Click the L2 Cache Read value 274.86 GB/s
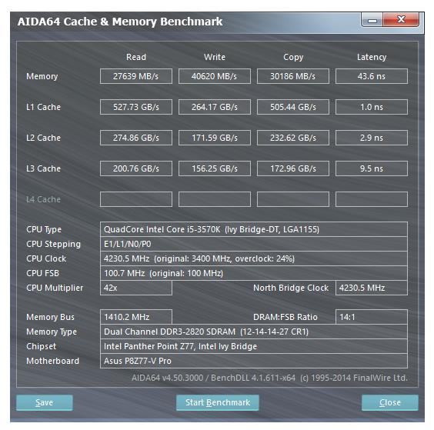434x430 pixels. pyautogui.click(x=136, y=138)
